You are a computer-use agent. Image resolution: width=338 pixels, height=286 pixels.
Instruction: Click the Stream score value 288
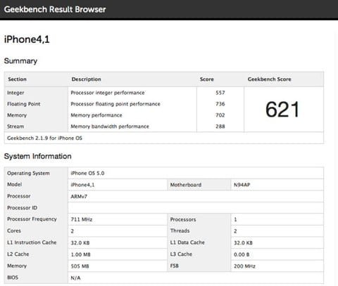[x=220, y=126]
